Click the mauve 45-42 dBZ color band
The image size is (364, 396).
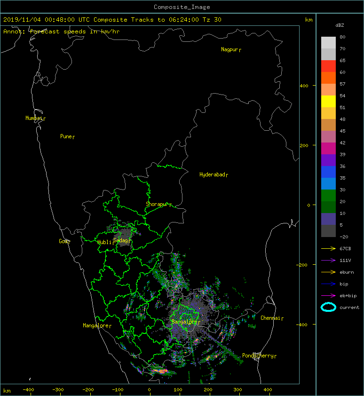[328, 137]
